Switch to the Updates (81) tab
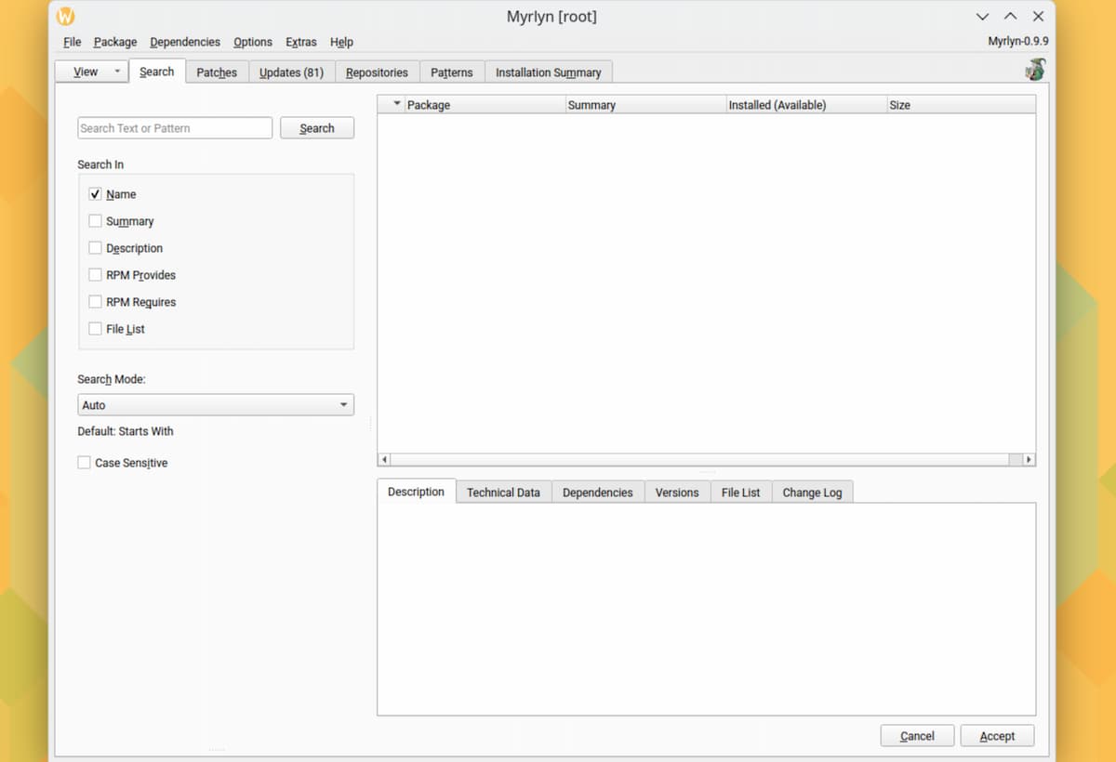The height and width of the screenshot is (762, 1116). 290,72
